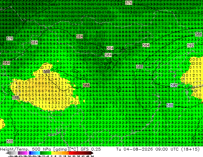
Task: Click the 'Height/Temp.' caption text
Action: pyautogui.click(x=14, y=149)
